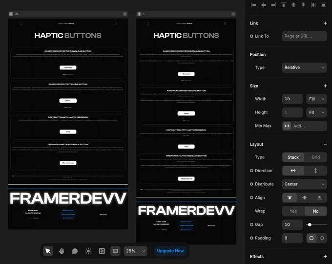The image size is (332, 264).
Task: Align children to top
Action: tap(290, 198)
